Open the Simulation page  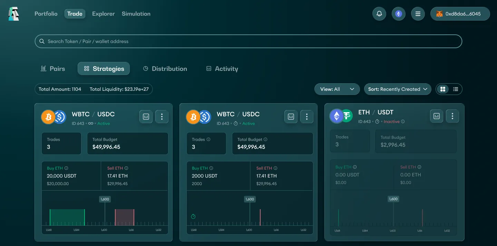[136, 14]
